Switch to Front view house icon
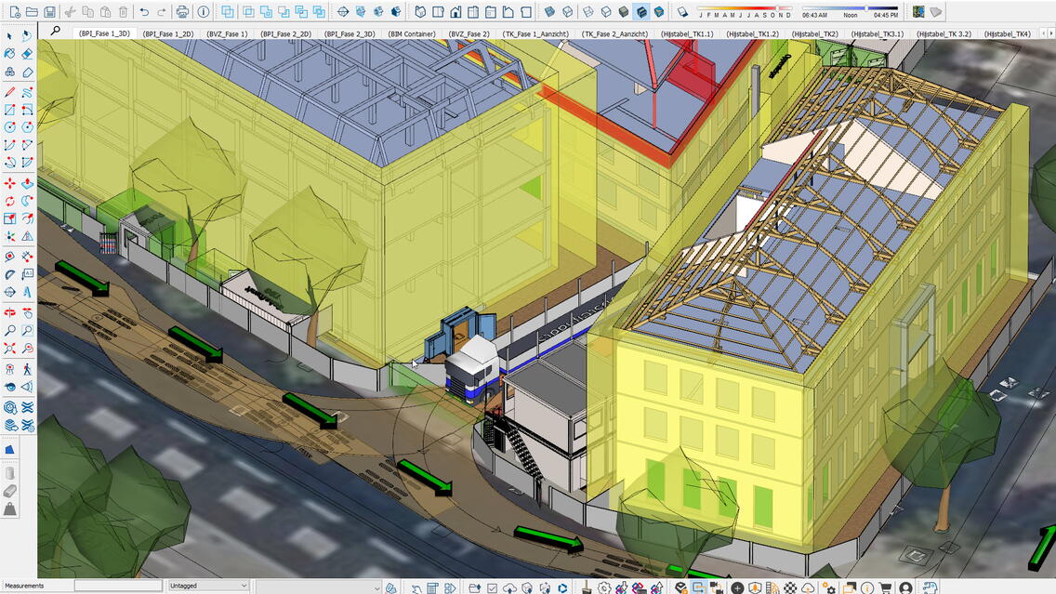Screen dimensions: 1056x594 tap(455, 12)
